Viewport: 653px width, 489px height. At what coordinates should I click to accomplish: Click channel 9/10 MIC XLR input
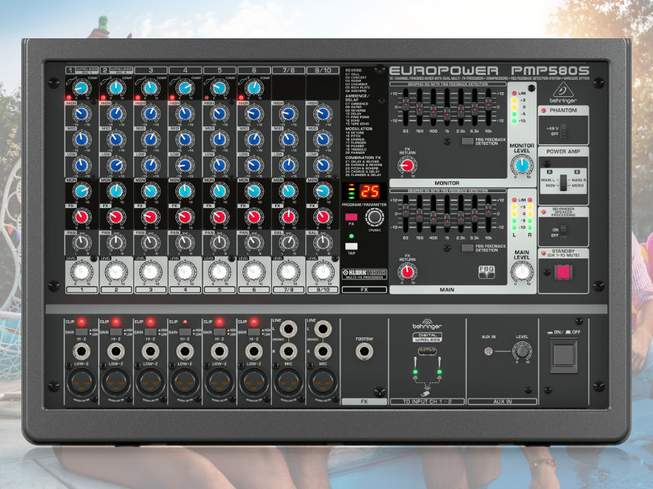pyautogui.click(x=322, y=382)
